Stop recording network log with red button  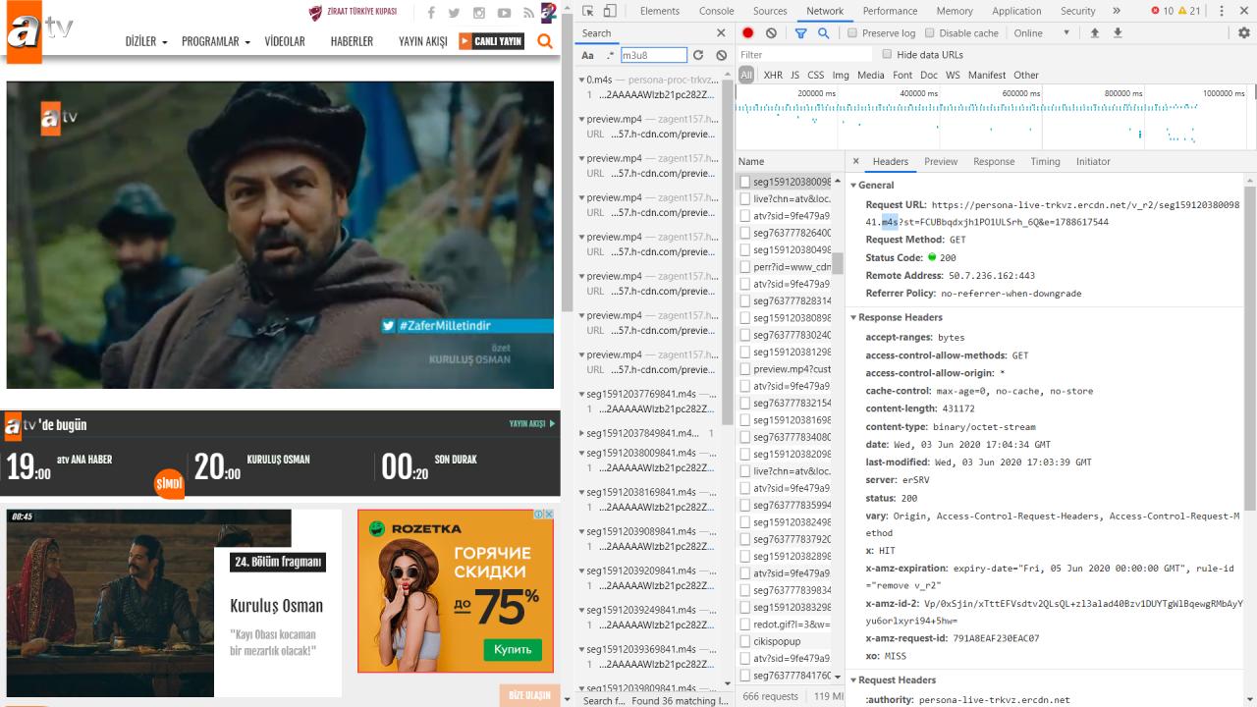click(748, 33)
